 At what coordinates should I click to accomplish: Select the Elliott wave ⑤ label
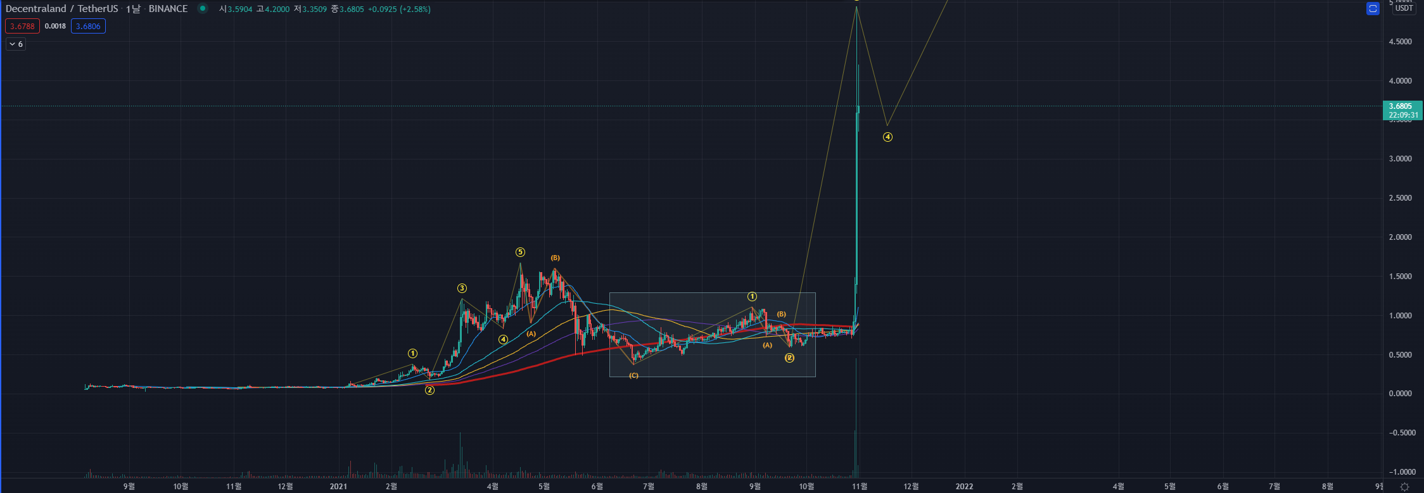520,253
